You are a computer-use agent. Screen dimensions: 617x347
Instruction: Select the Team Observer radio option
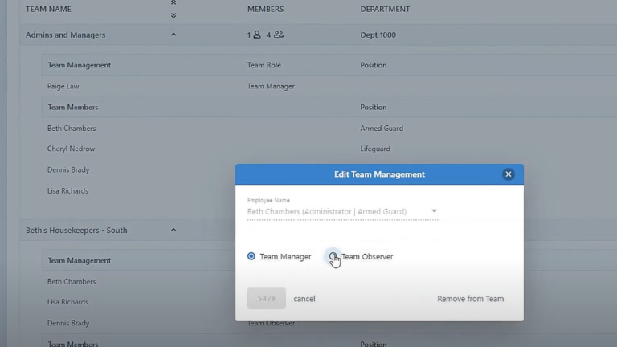coord(333,256)
